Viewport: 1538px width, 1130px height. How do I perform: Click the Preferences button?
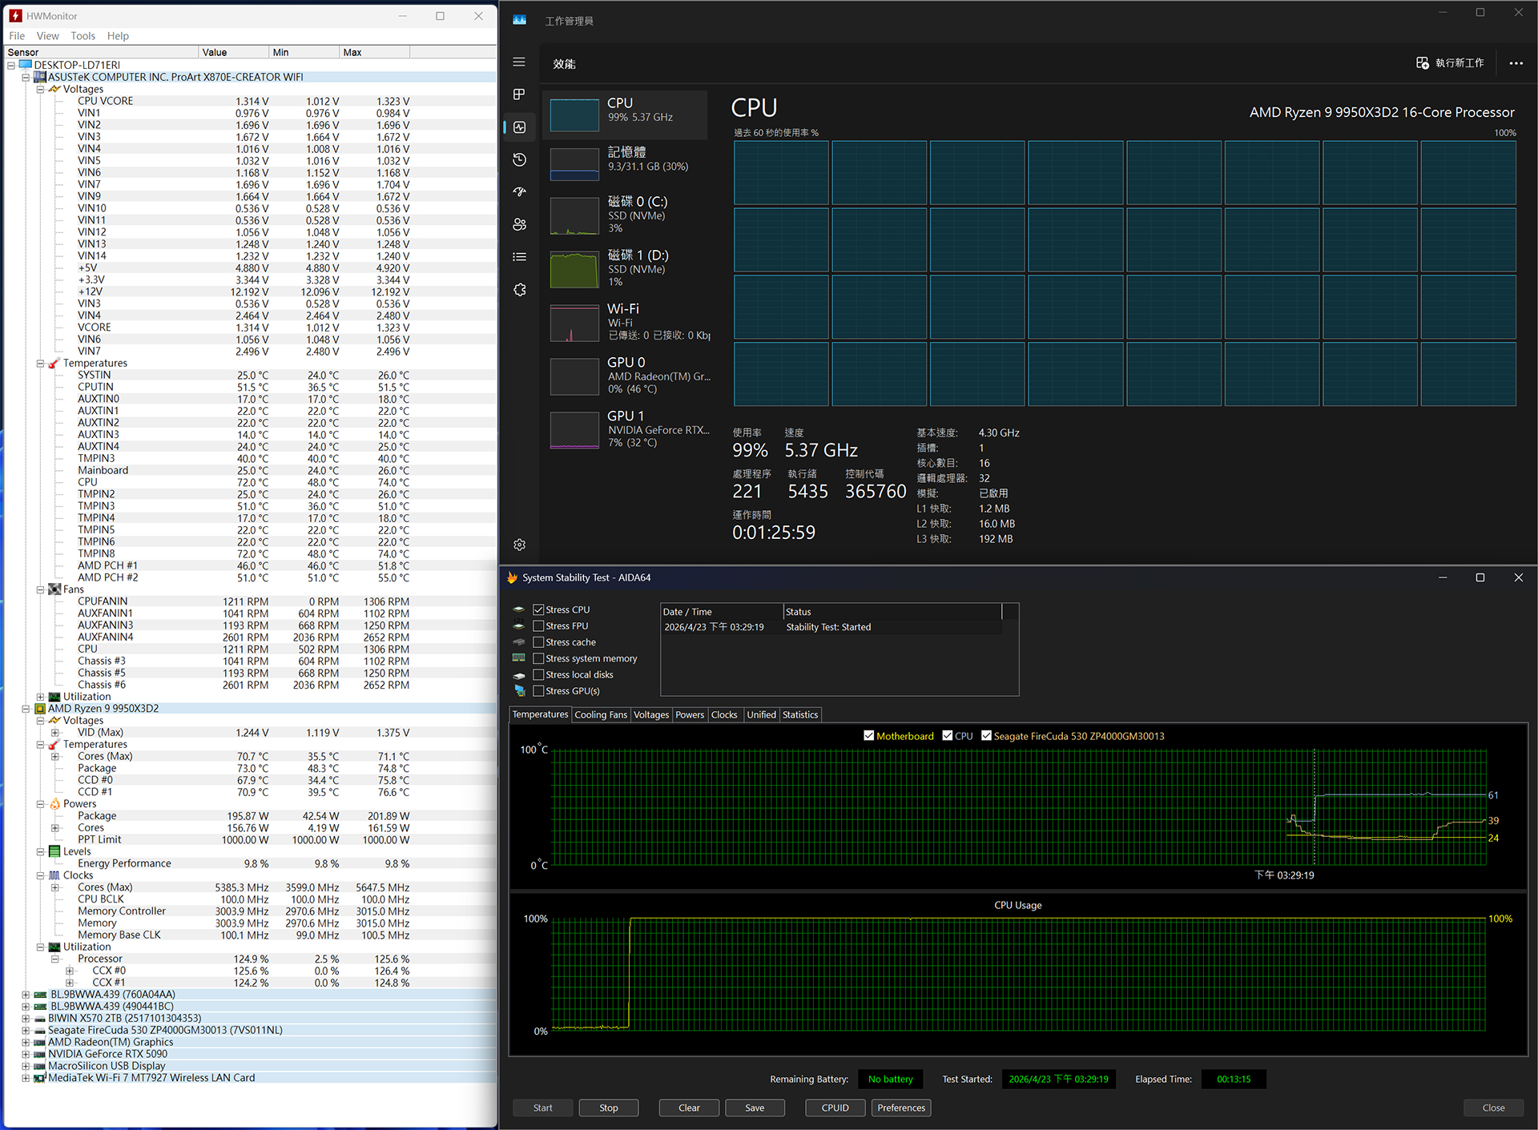coord(900,1108)
